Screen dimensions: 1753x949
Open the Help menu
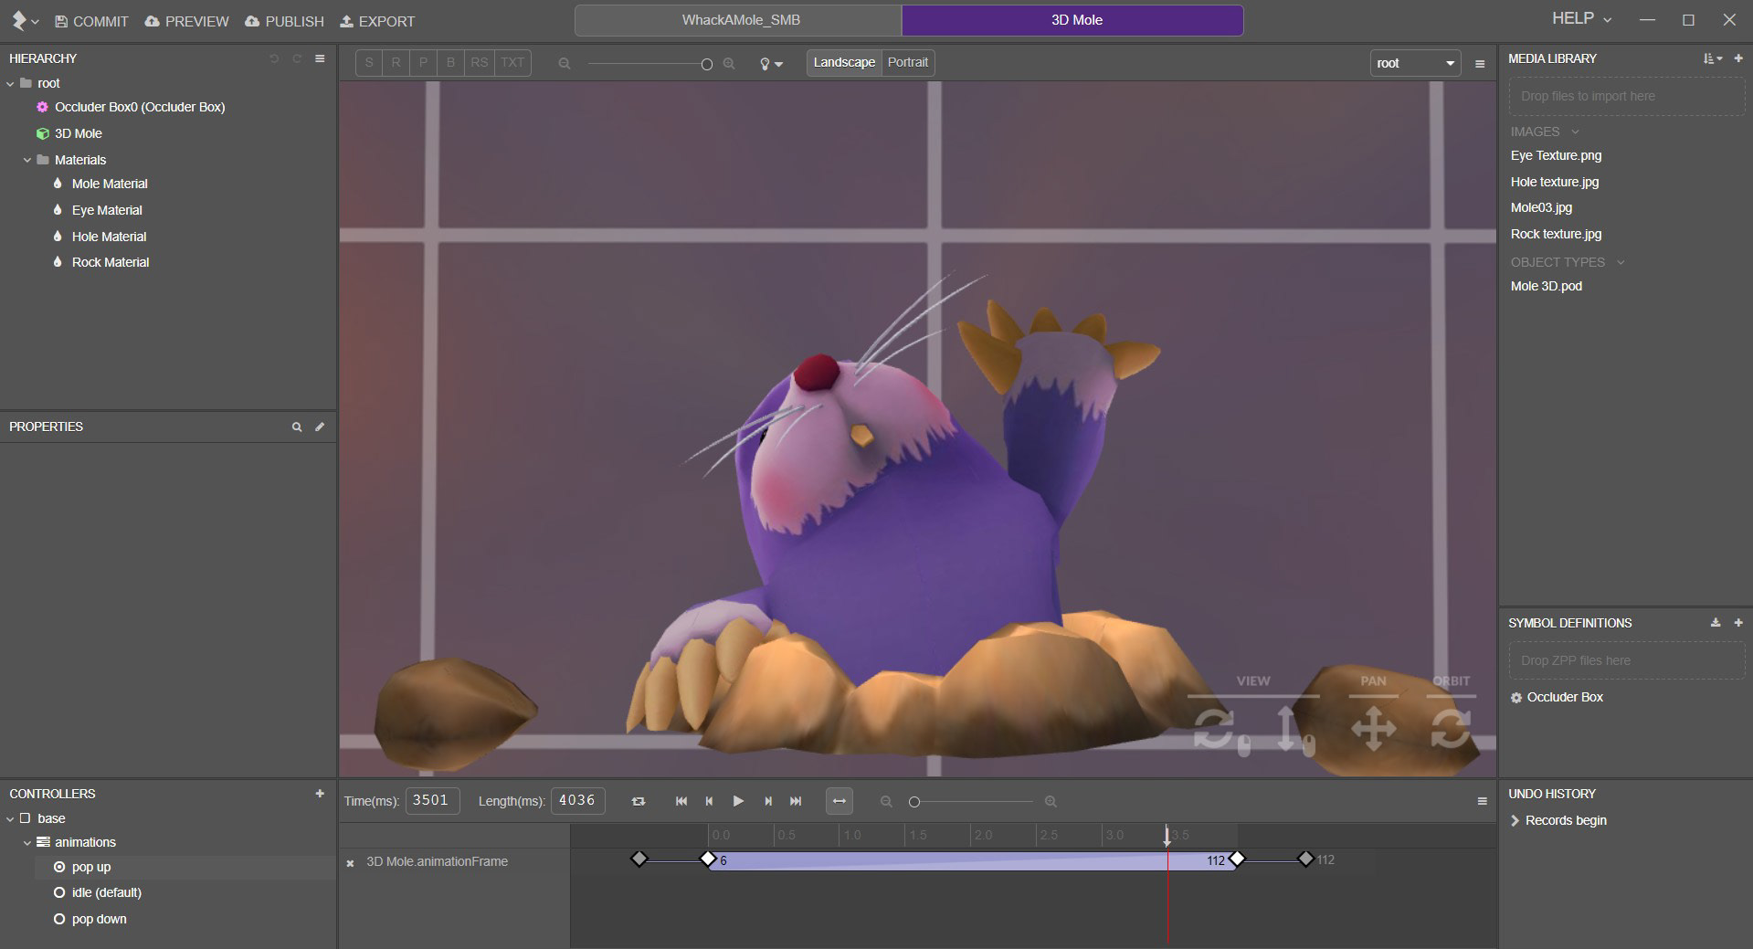click(1581, 19)
